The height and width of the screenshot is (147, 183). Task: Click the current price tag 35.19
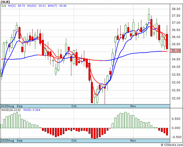(x=175, y=51)
